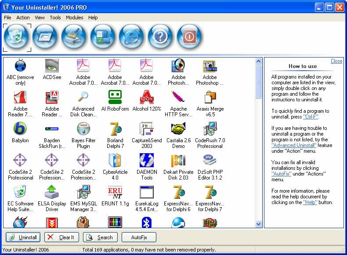
Task: Click the Clear It button
Action: coord(61,237)
